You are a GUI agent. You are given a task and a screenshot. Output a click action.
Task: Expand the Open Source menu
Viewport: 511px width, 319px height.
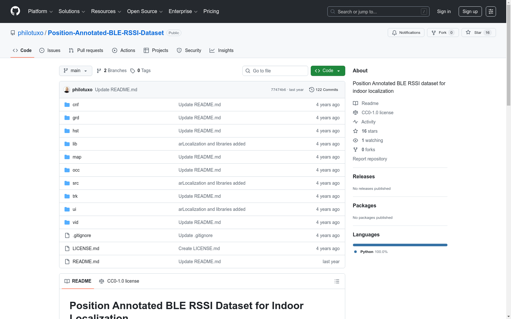tap(145, 11)
